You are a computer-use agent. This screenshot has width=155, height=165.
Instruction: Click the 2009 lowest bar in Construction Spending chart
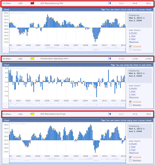[97, 90]
